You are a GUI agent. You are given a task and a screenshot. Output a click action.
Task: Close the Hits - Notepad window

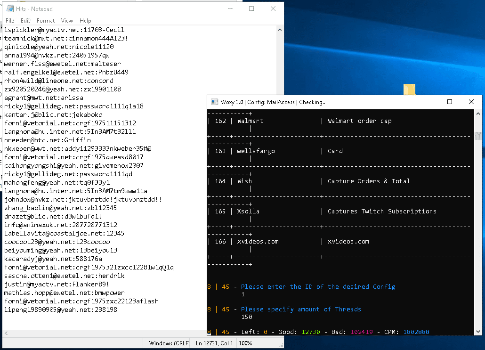pos(273,9)
